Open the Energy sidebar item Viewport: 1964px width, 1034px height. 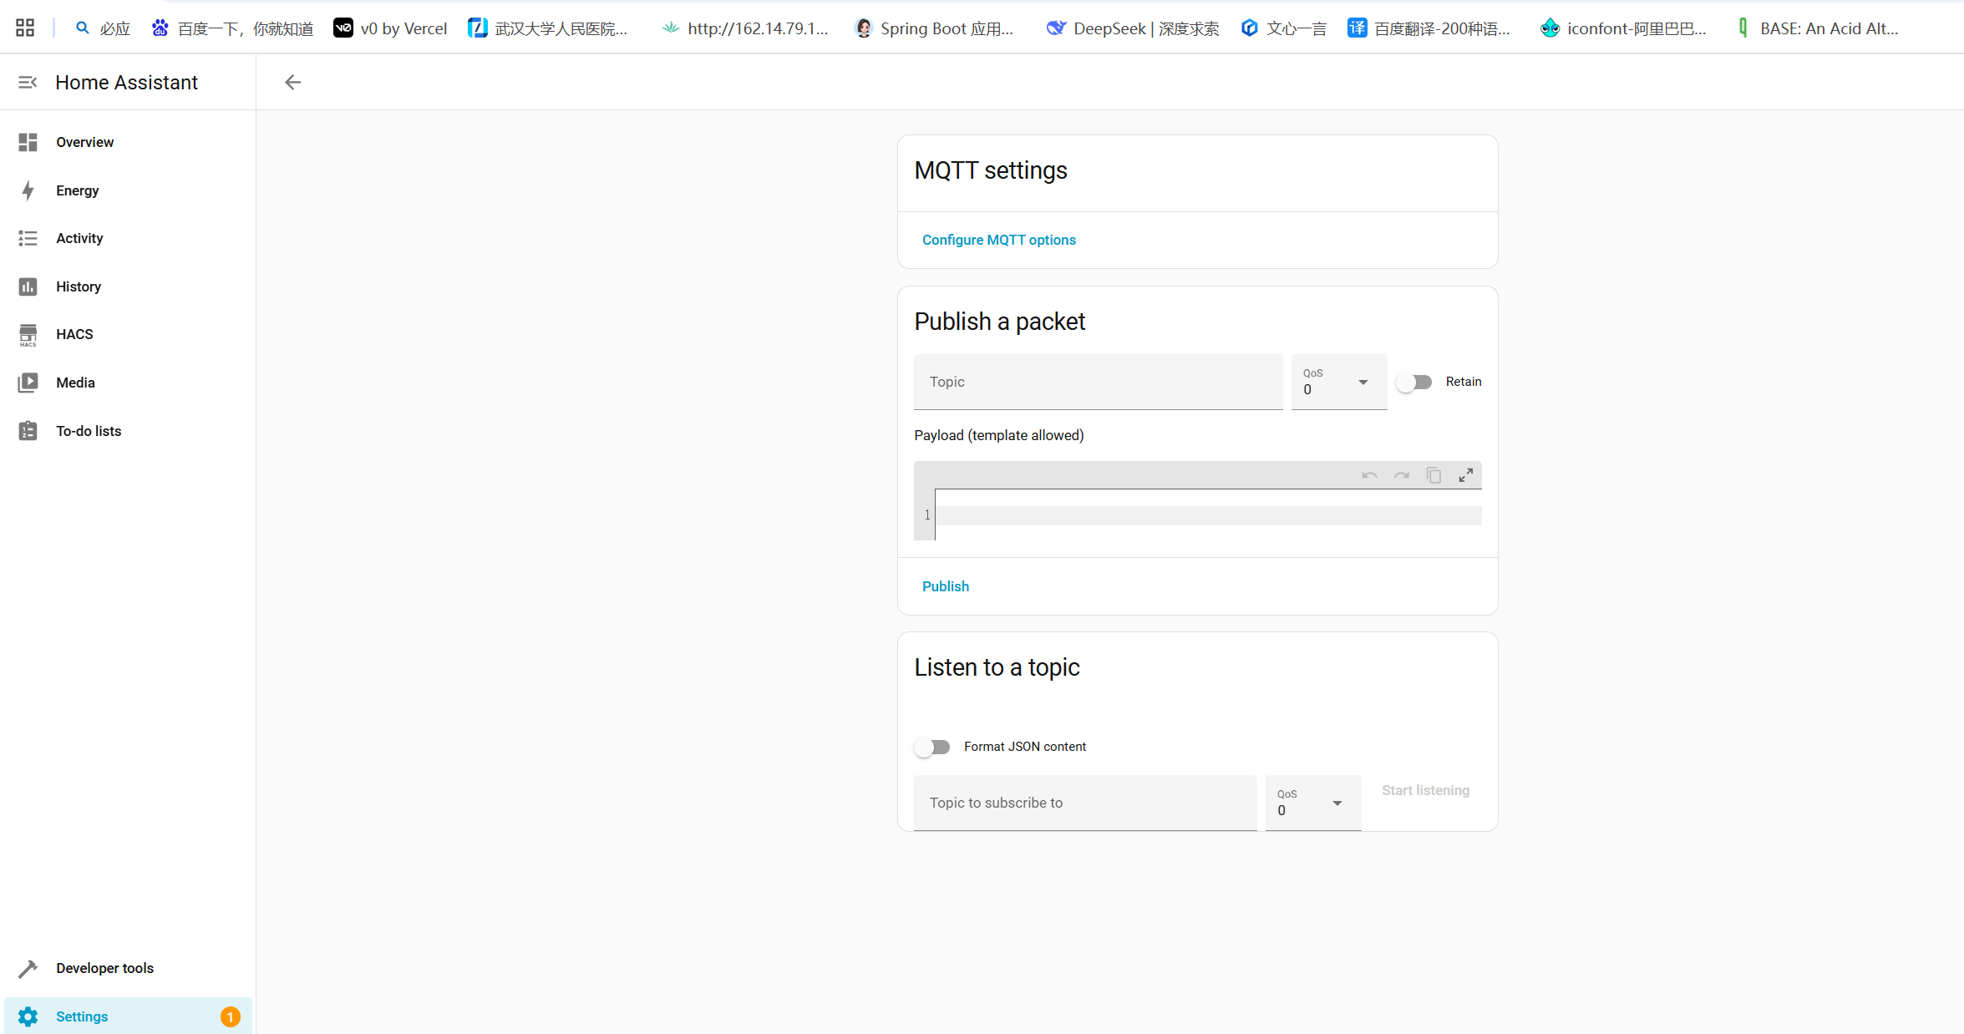click(x=77, y=190)
